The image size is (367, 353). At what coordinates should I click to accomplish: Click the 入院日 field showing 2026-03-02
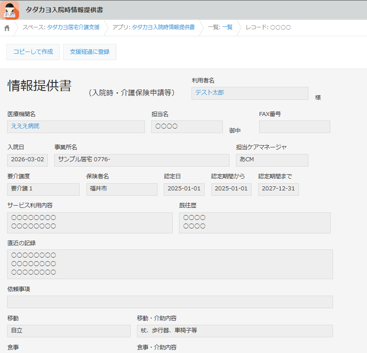tap(27, 160)
